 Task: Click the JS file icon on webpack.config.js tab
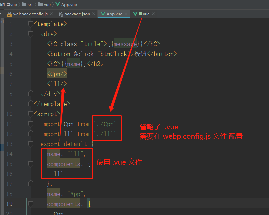pos(10,14)
